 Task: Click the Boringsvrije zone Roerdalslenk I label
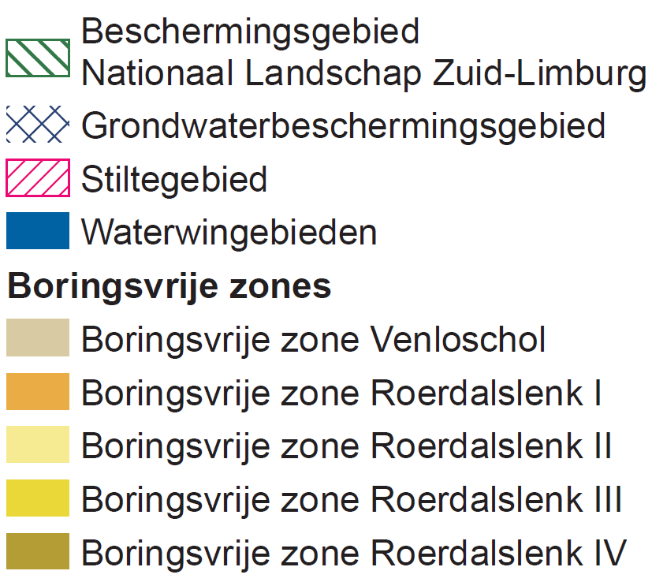coord(341,394)
